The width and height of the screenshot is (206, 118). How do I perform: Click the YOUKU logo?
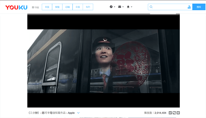pos(16,7)
